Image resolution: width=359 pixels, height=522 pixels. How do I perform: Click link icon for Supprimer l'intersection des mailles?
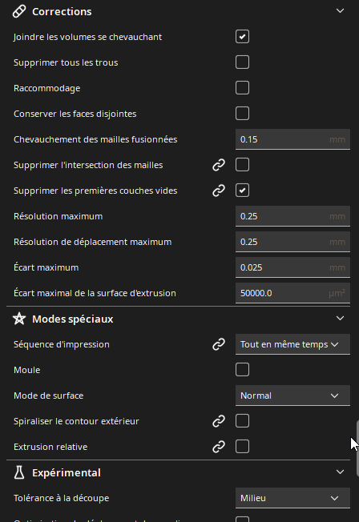(219, 165)
